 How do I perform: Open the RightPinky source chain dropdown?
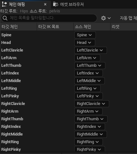(90, 149)
